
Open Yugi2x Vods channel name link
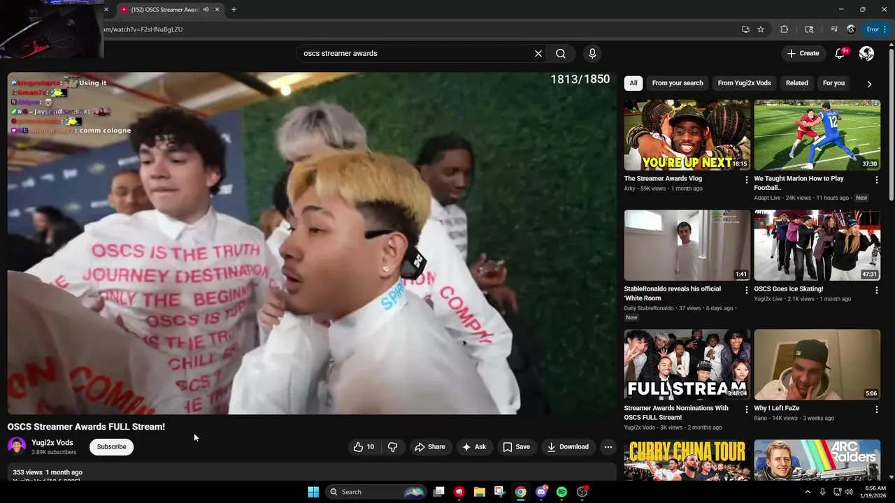(x=52, y=443)
